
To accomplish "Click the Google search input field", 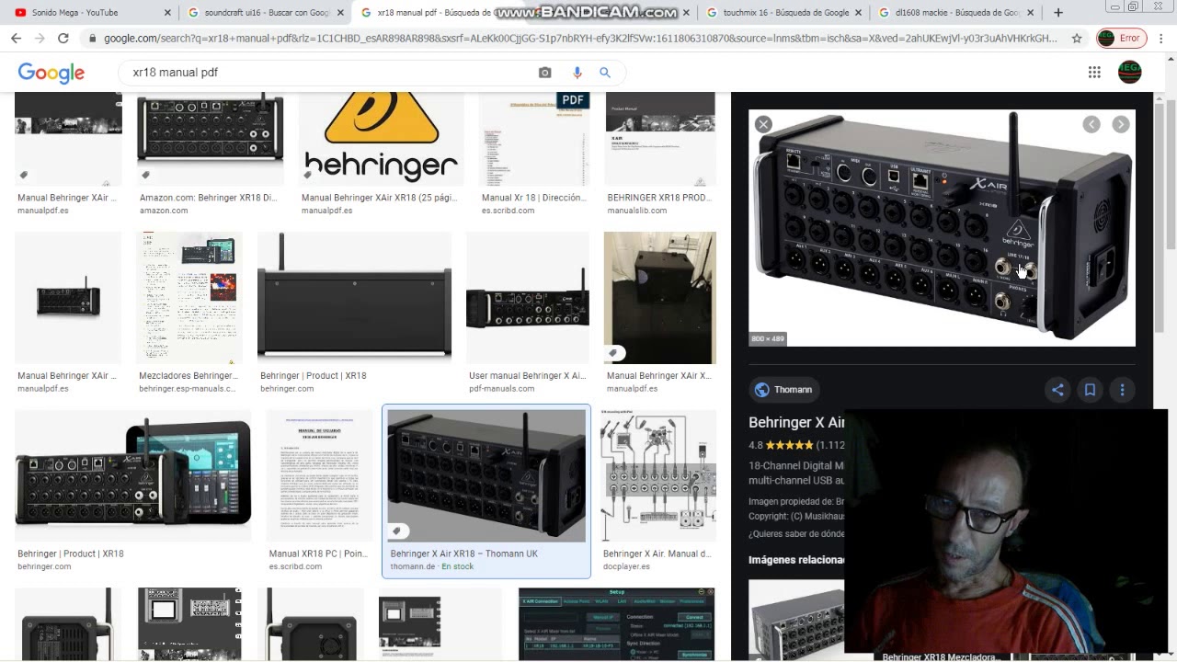I will (x=331, y=73).
